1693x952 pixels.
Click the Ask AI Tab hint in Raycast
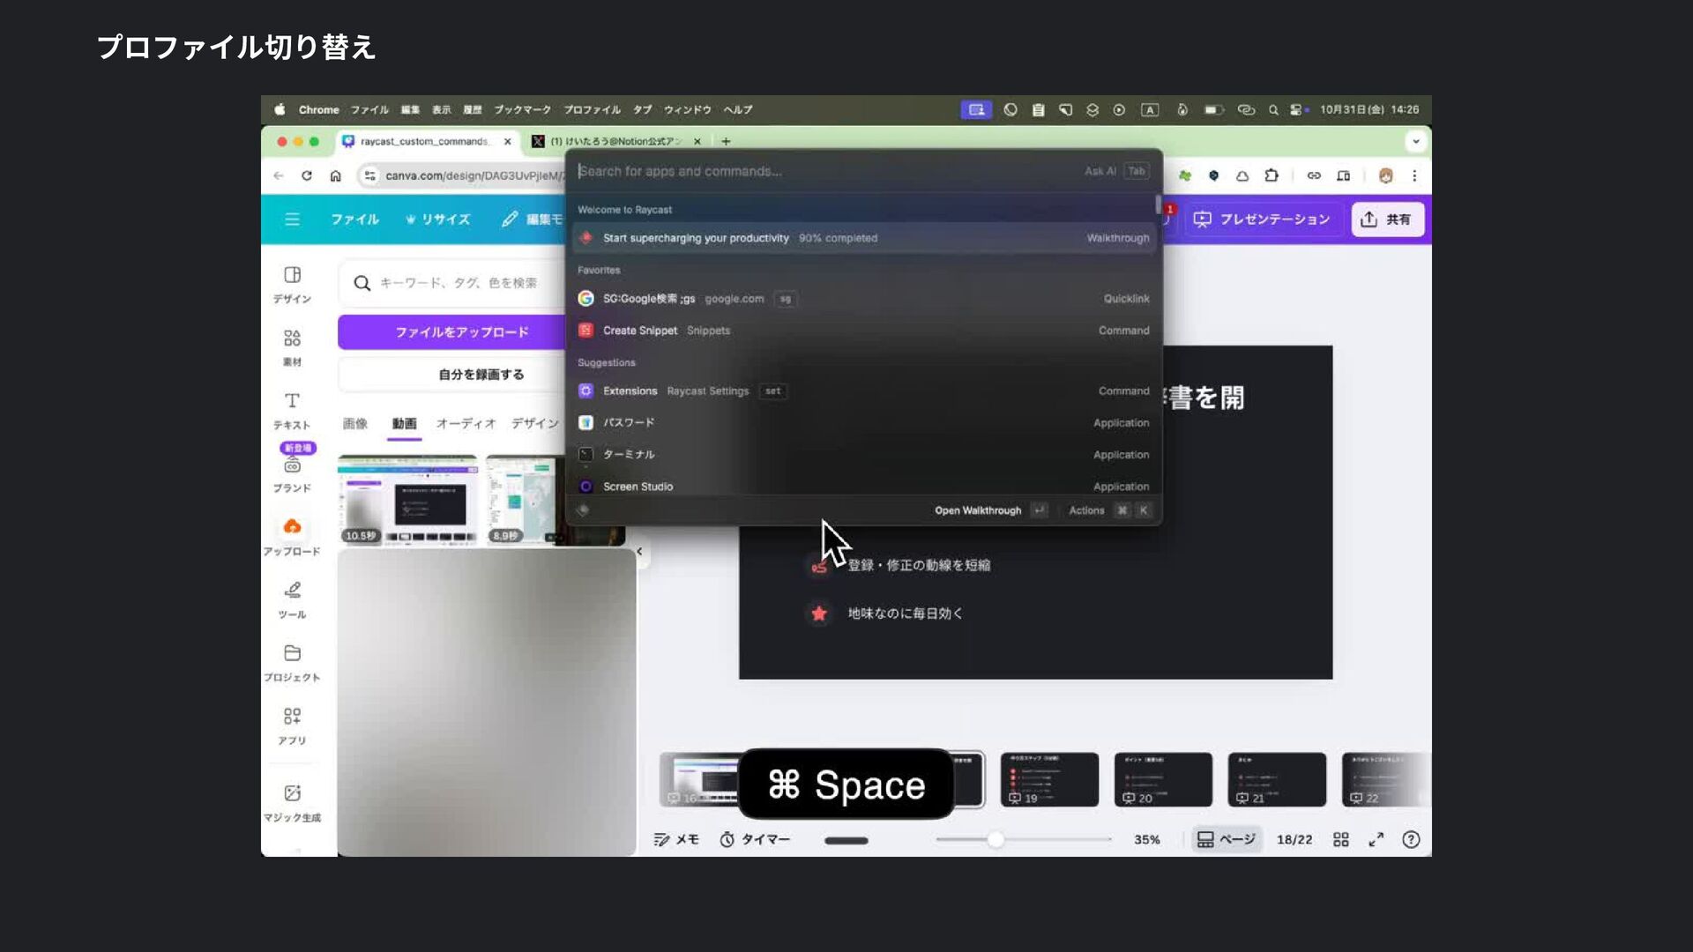pos(1115,171)
